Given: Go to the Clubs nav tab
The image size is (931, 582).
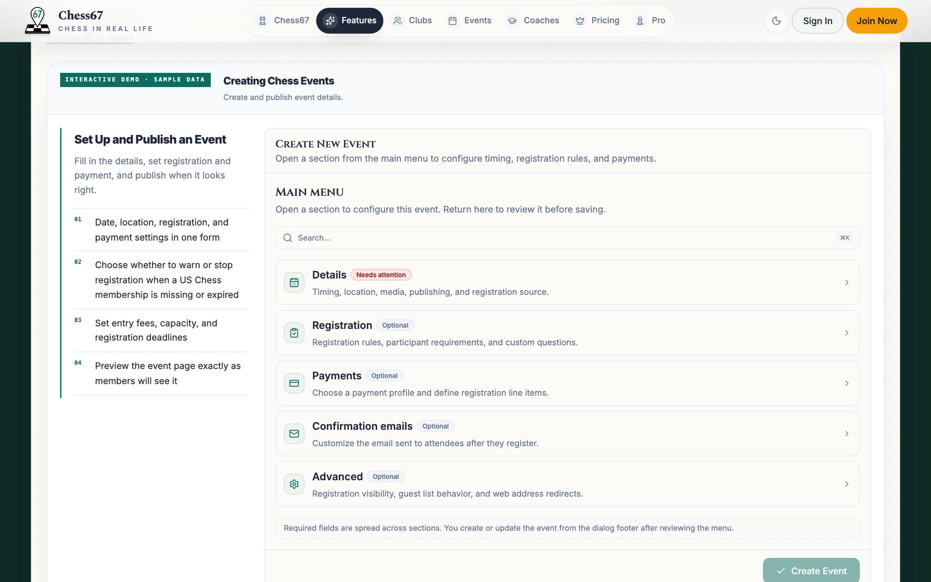Looking at the screenshot, I should coord(412,20).
